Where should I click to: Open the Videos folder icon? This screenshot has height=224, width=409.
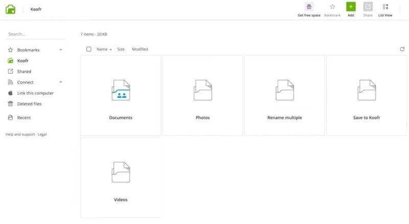click(121, 172)
